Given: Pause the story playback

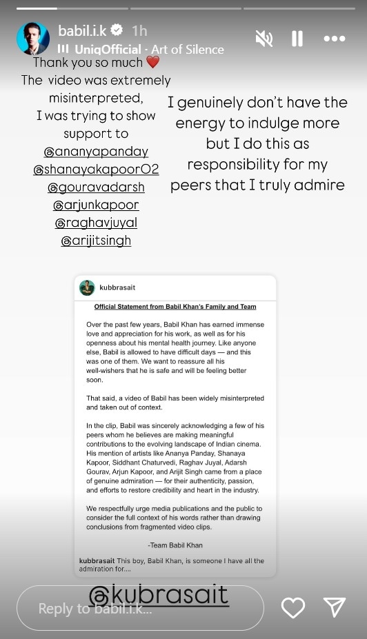Looking at the screenshot, I should coord(297,39).
